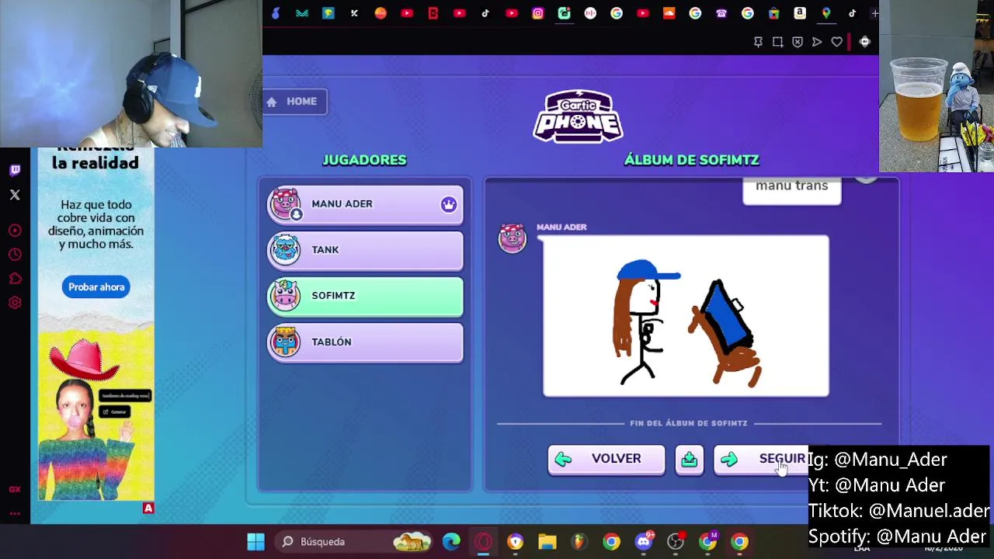Click the MANU ADER drawing thumbnail

[x=686, y=316]
